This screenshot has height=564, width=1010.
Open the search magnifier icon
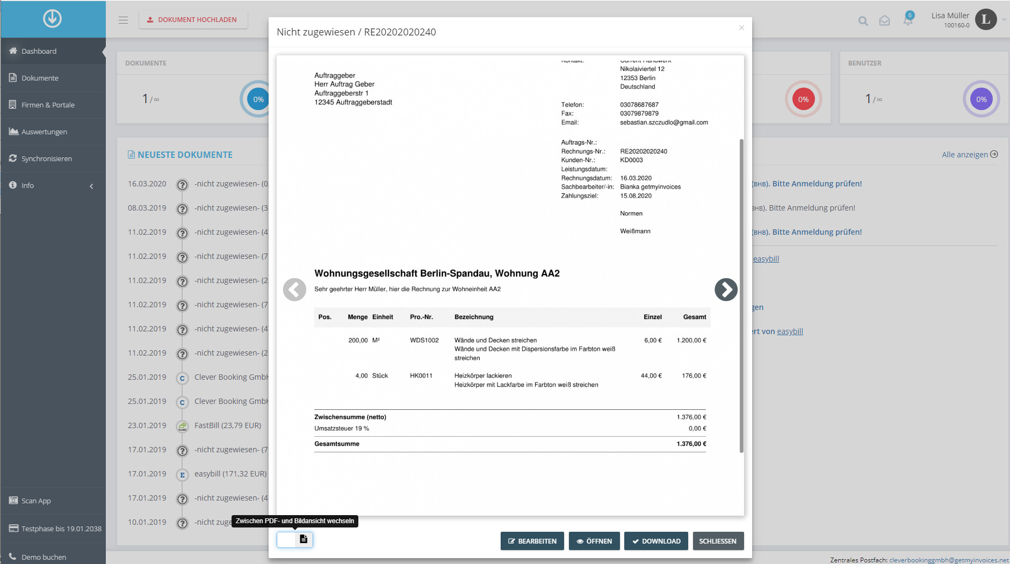pyautogui.click(x=863, y=21)
